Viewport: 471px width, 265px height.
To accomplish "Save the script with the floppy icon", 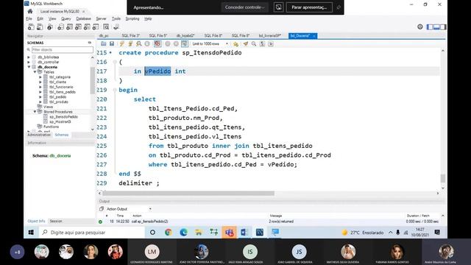I will (112, 44).
